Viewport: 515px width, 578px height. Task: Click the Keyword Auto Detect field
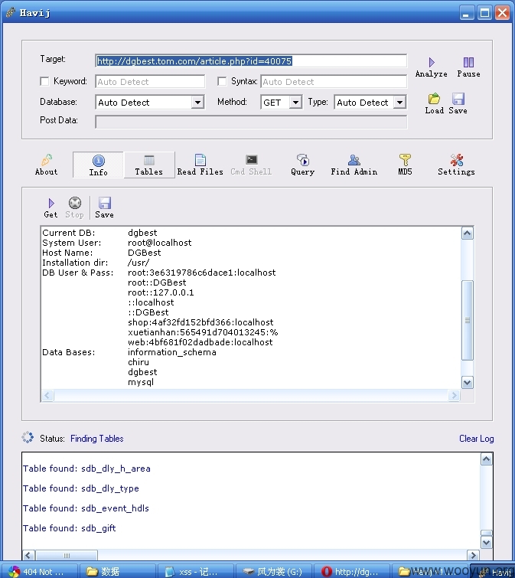click(150, 81)
